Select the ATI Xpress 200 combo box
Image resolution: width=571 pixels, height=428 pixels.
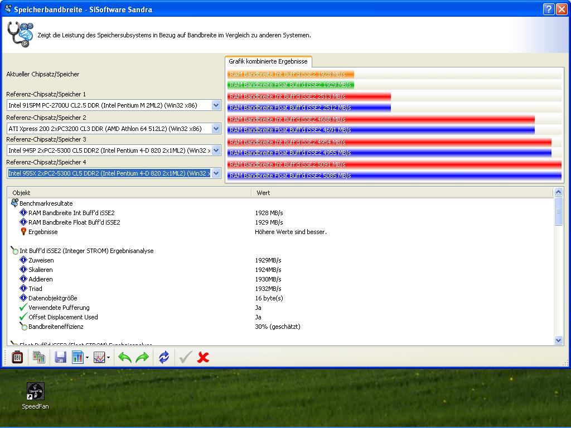[114, 129]
